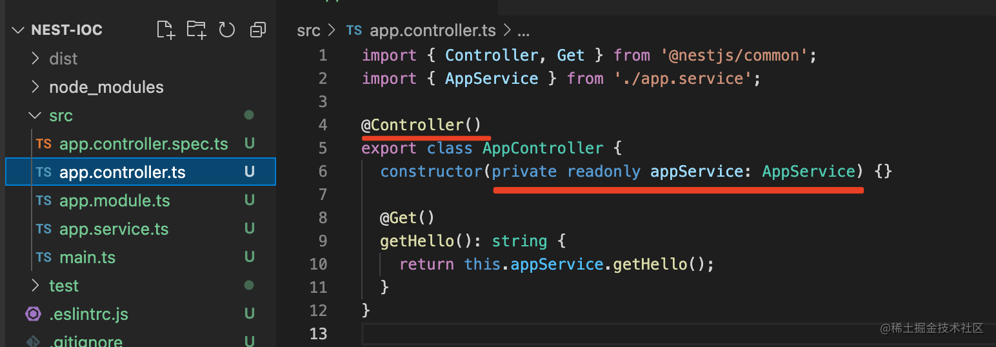Click the ESLint icon beside .eslintrc.js
Image resolution: width=996 pixels, height=347 pixels.
(x=33, y=314)
